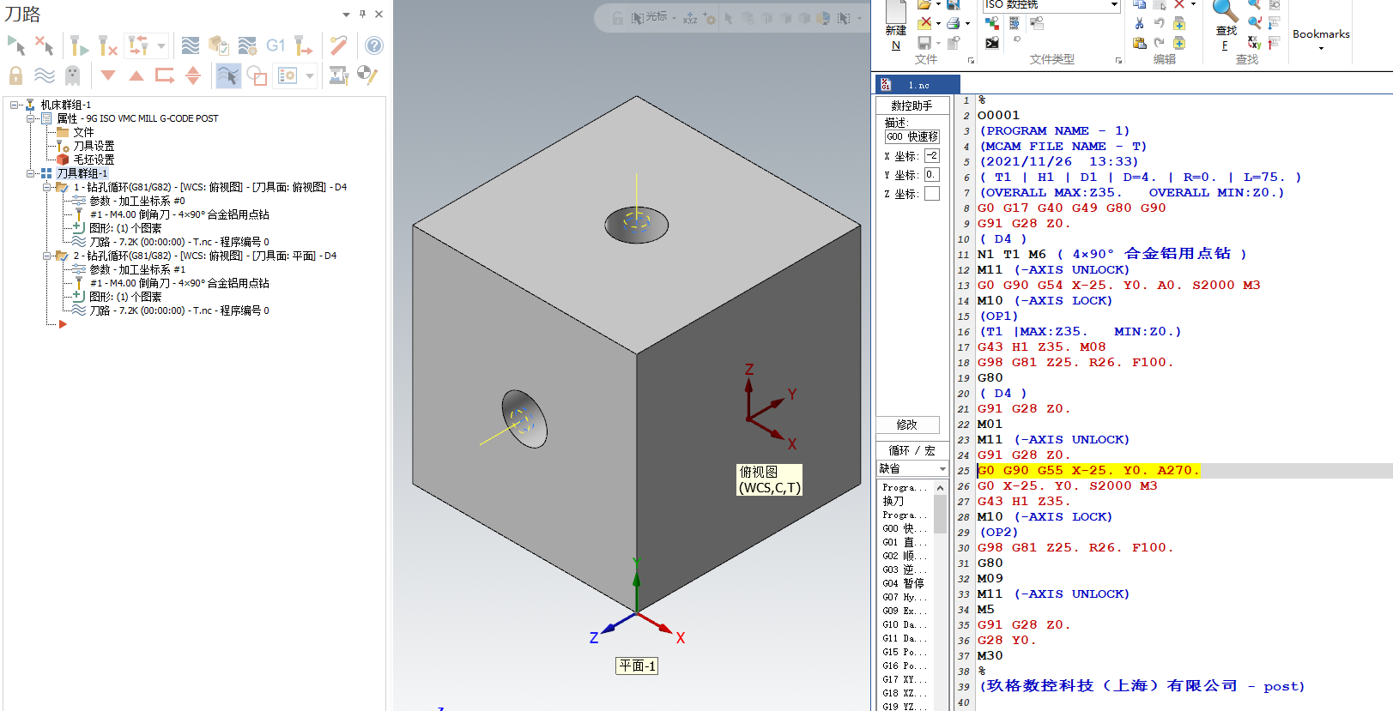Open 刀具设置 in the tree
1393x711 pixels.
(94, 146)
